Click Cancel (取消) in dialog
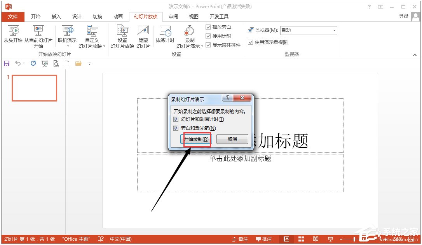Viewport: 422px width, 245px height. click(x=232, y=139)
